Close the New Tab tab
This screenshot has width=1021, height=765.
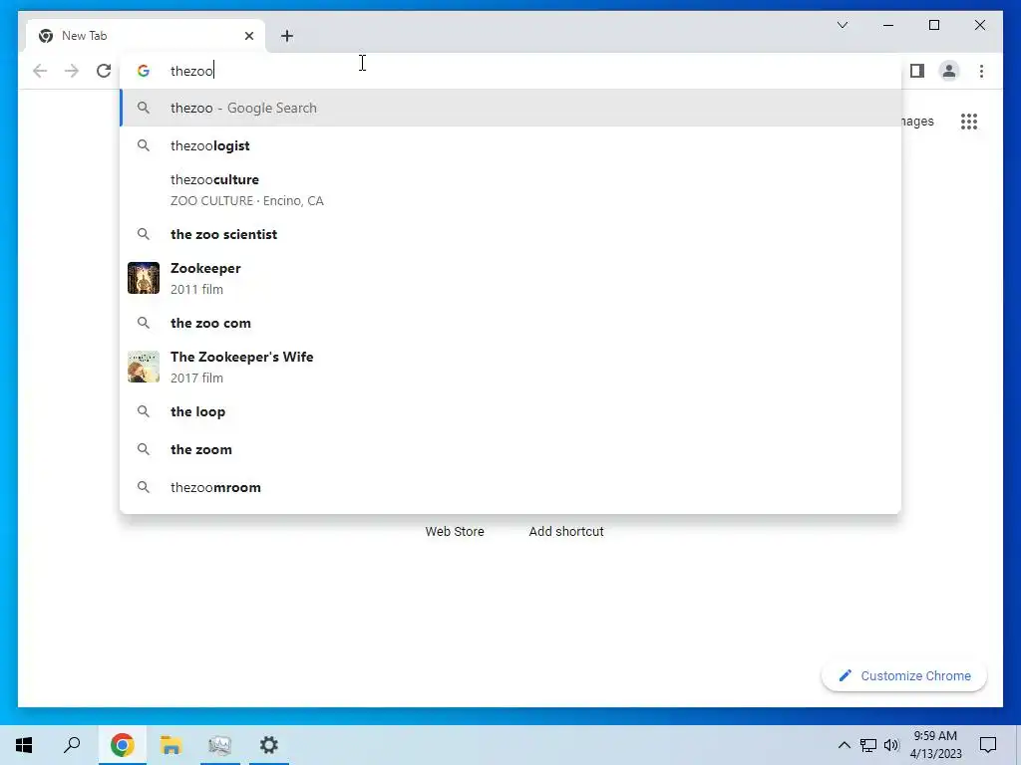[248, 36]
